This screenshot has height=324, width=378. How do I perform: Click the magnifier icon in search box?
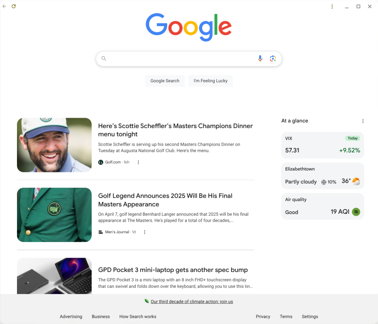104,59
